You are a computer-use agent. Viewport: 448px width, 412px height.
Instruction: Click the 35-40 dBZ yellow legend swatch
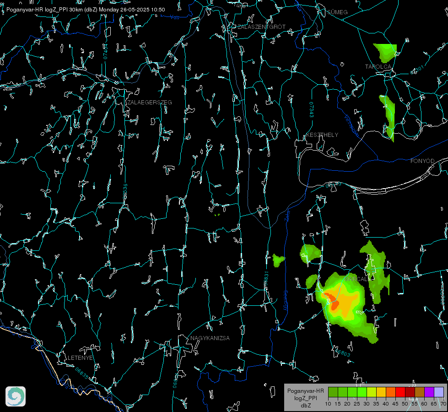[382, 392]
